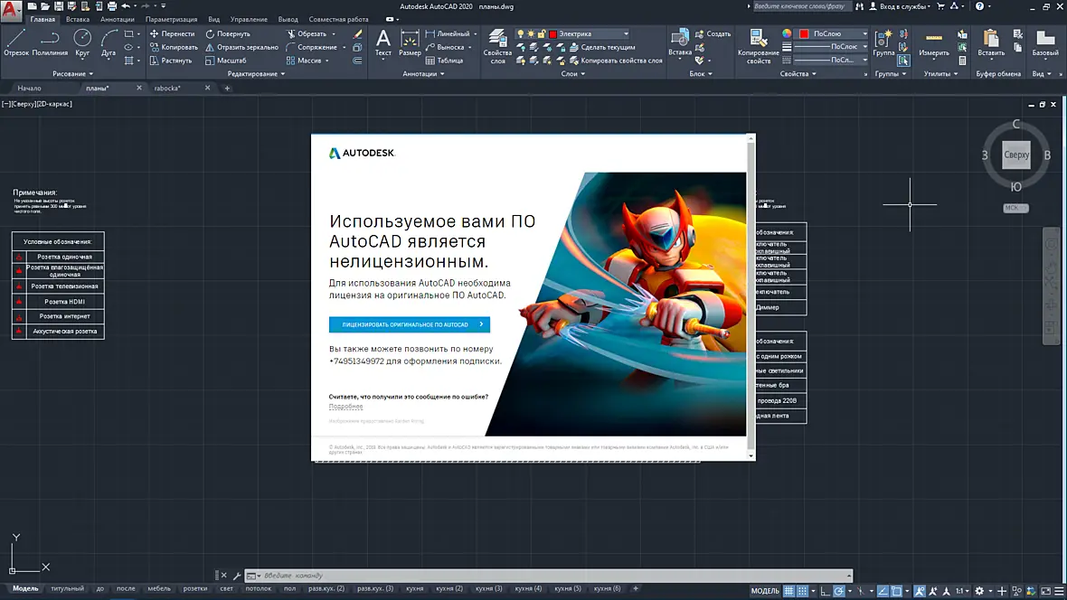The image size is (1067, 600).
Task: Toggle isometric drafting in status bar
Action: tap(861, 591)
